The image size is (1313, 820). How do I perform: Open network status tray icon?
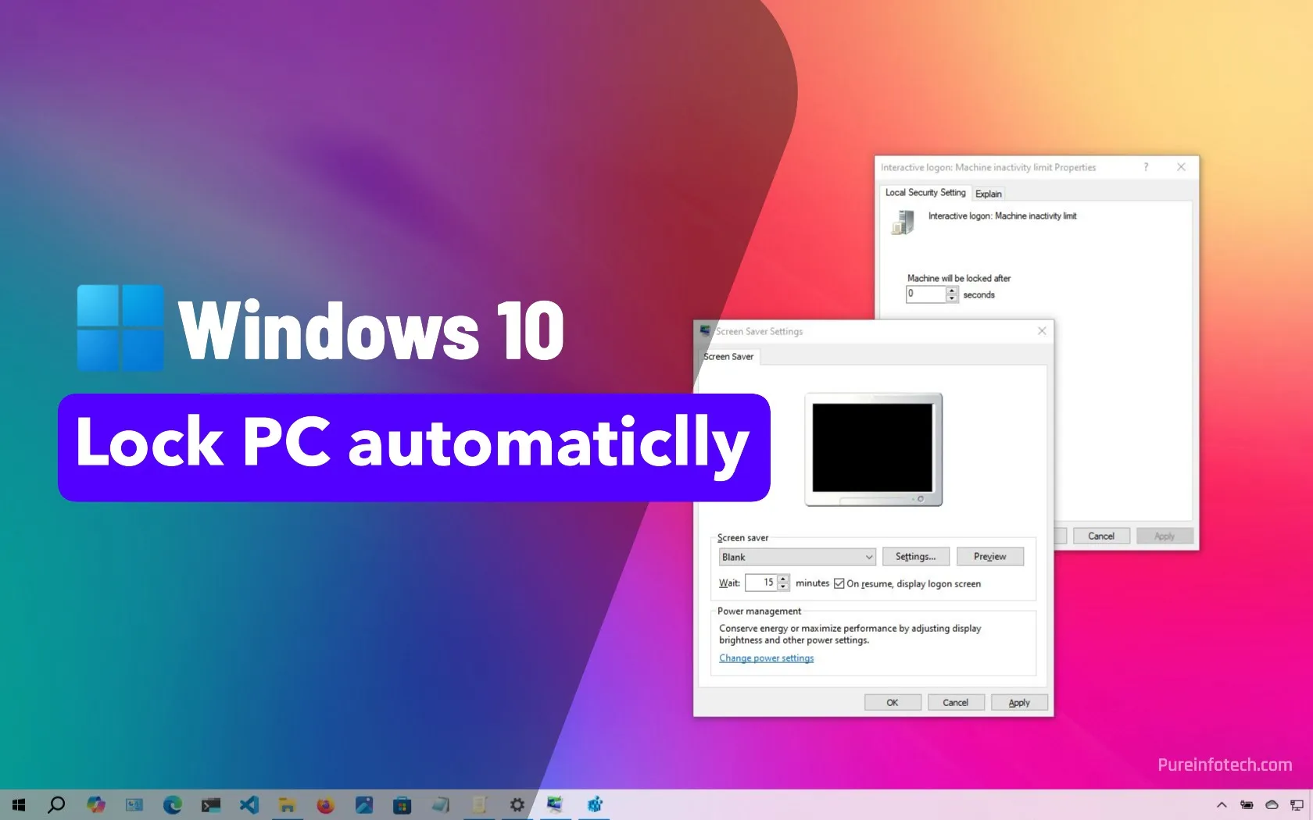[x=1297, y=804]
